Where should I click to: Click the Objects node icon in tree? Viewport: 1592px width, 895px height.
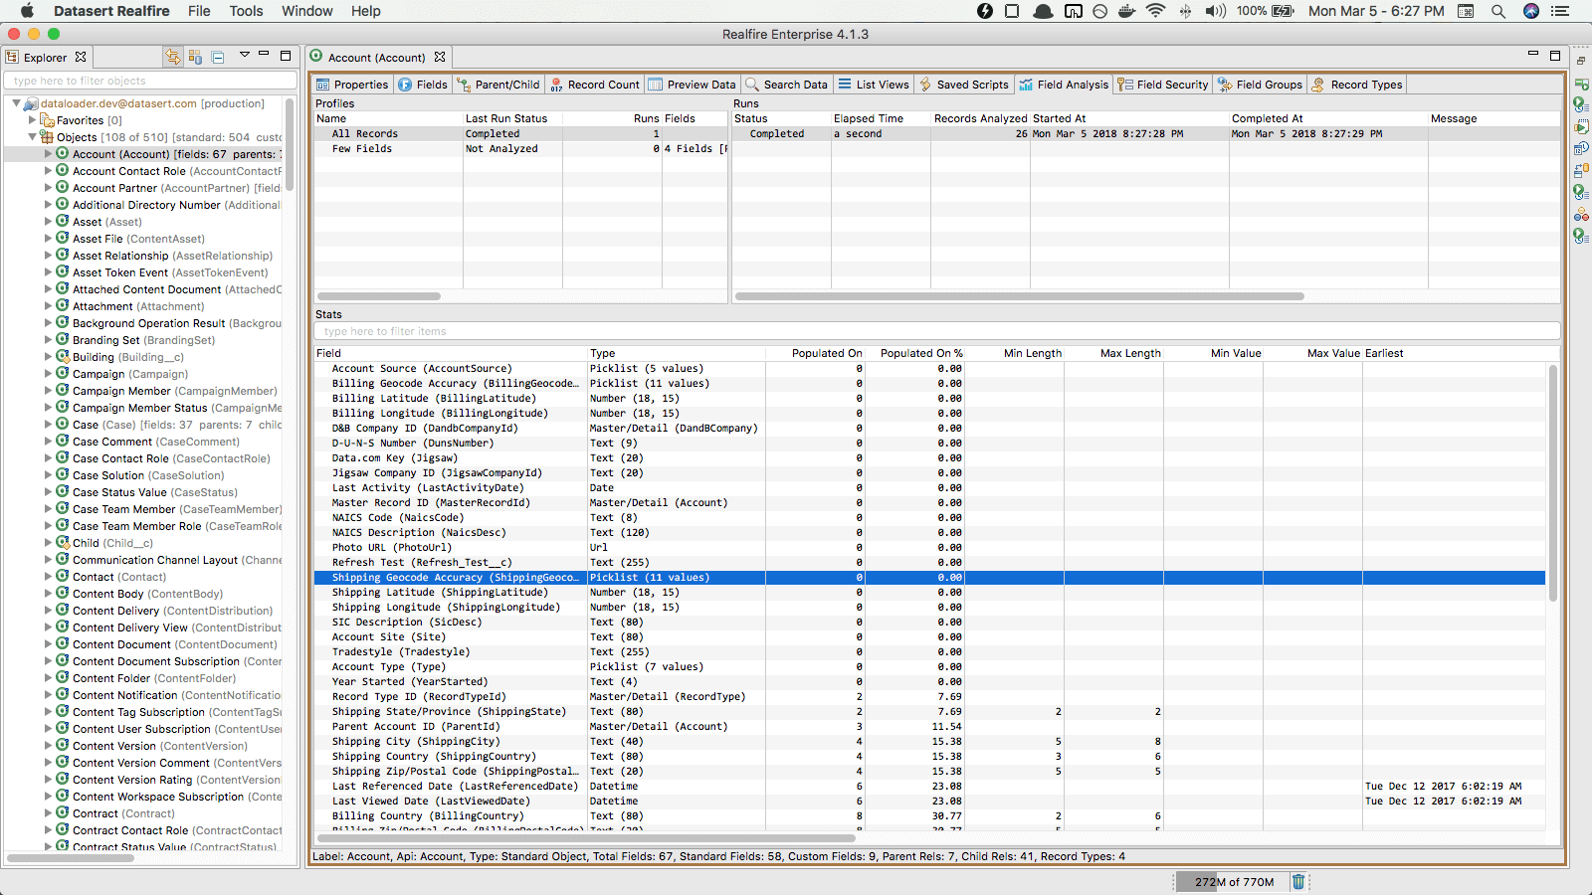(x=47, y=137)
